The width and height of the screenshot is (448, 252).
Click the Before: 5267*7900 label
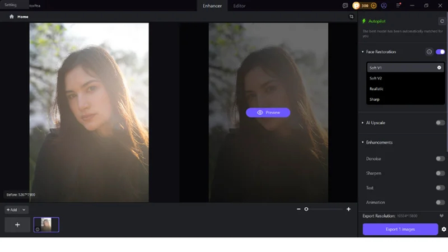point(21,194)
